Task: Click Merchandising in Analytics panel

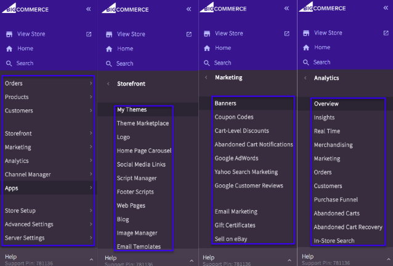Action: tap(333, 145)
